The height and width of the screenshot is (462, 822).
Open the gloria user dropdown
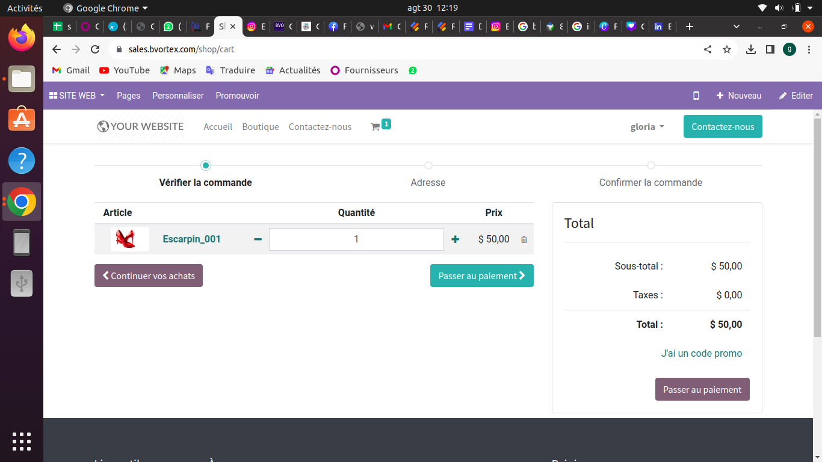pos(647,127)
